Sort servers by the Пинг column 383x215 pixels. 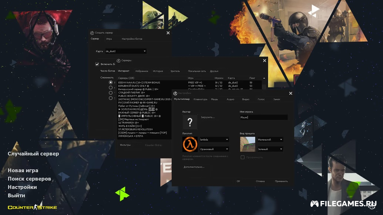click(252, 78)
